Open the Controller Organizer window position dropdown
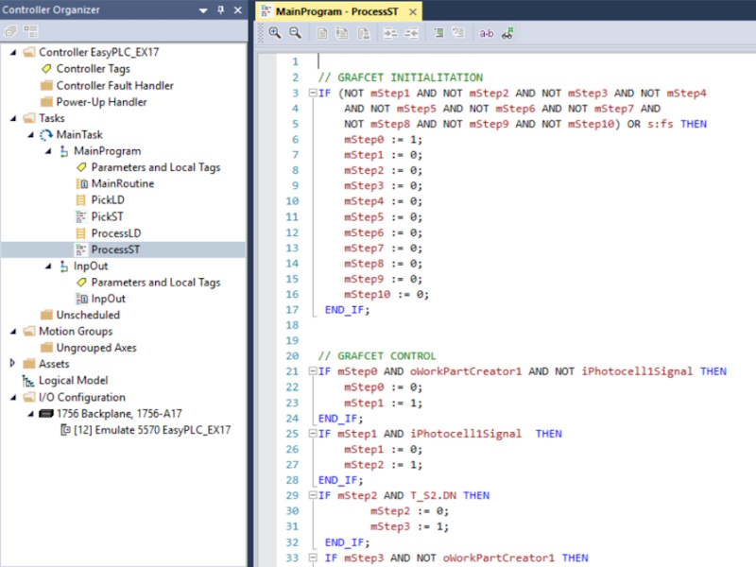 coord(205,10)
